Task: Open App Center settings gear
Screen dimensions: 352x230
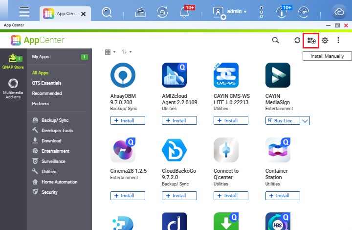Action: (x=325, y=40)
